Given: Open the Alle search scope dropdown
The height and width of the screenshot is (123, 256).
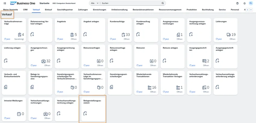Looking at the screenshot, I should (95, 3).
